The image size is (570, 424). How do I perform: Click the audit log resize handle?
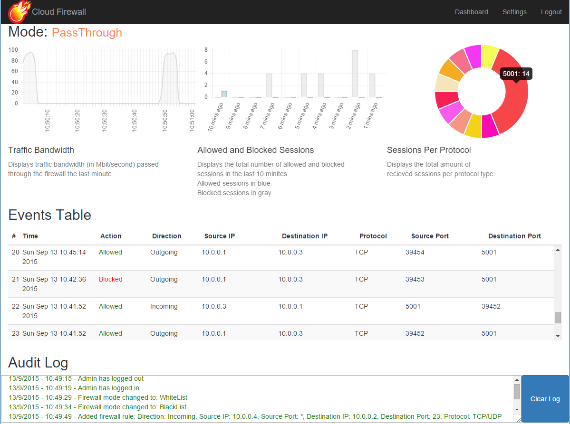pos(518,419)
